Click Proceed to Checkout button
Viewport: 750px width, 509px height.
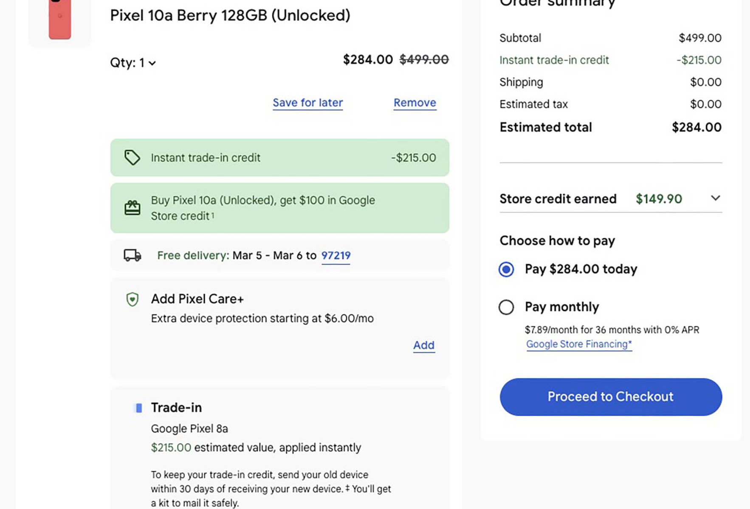coord(610,397)
